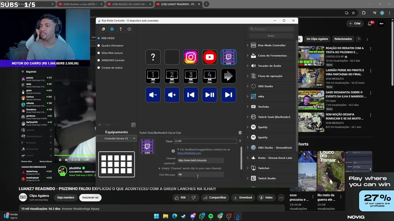This screenshot has width=394, height=221.
Task: Expand the Twitchat plugin category
Action: tap(247, 168)
